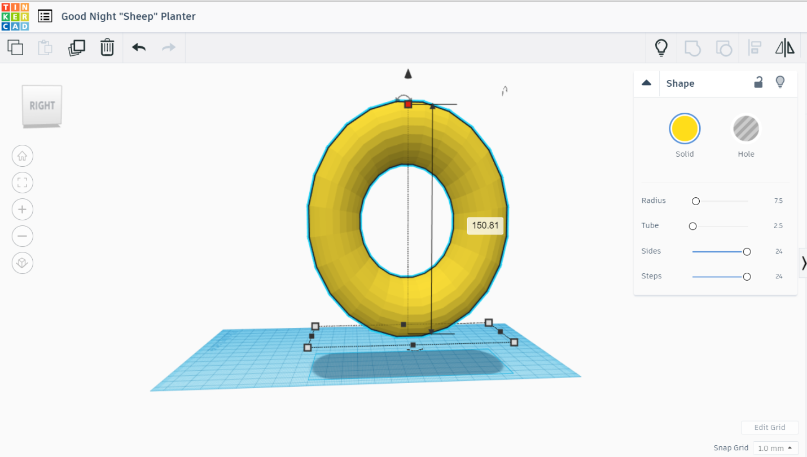This screenshot has height=457, width=807.
Task: Select the yellow Solid color swatch
Action: point(685,128)
